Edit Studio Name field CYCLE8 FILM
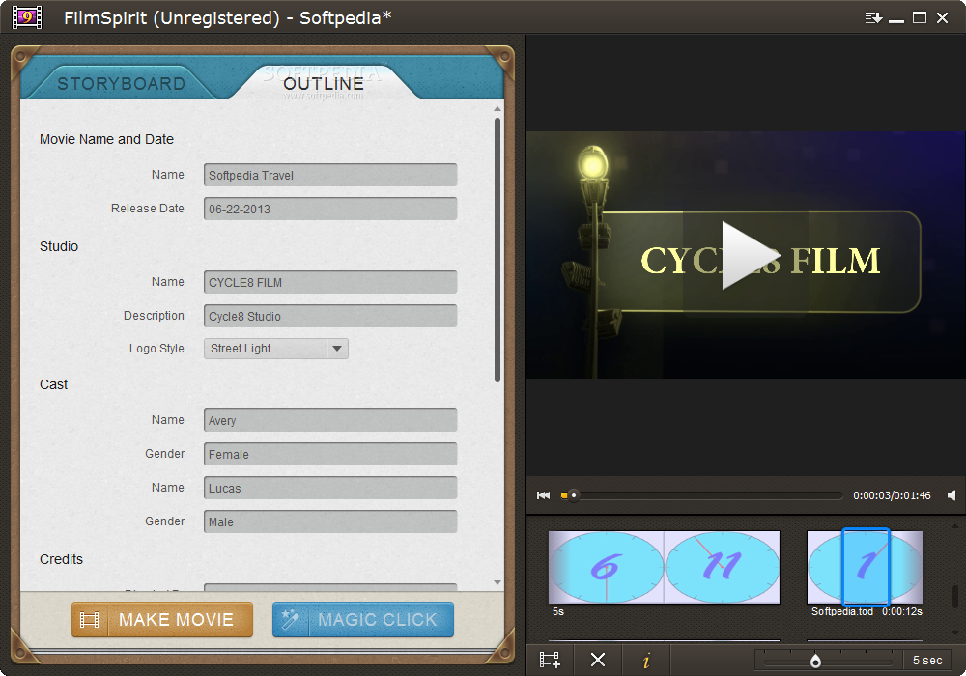 [330, 282]
